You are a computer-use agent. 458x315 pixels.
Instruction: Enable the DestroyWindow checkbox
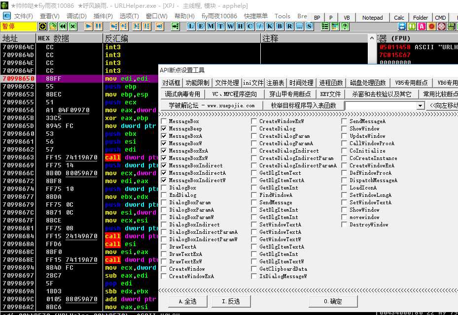coord(345,224)
